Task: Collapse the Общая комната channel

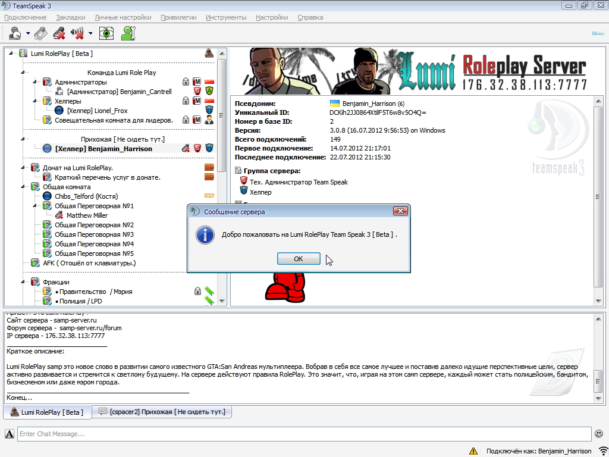Action: tap(23, 186)
